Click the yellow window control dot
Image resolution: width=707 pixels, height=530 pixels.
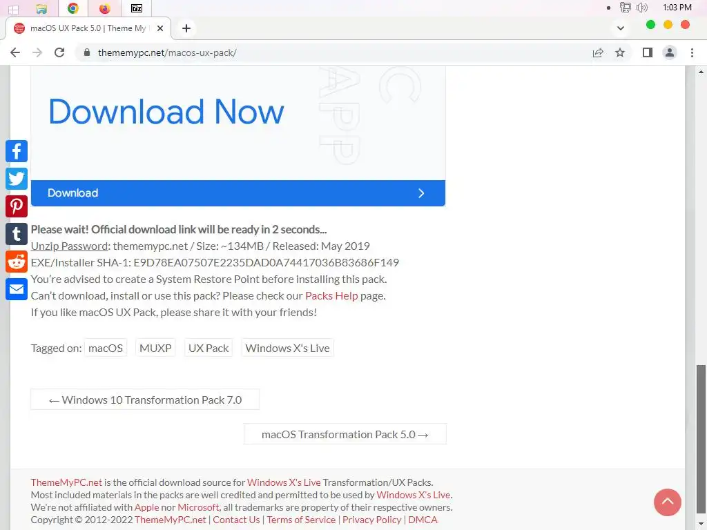[x=668, y=25]
